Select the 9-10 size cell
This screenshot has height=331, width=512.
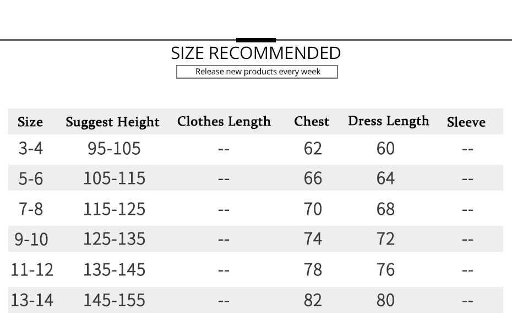[31, 239]
